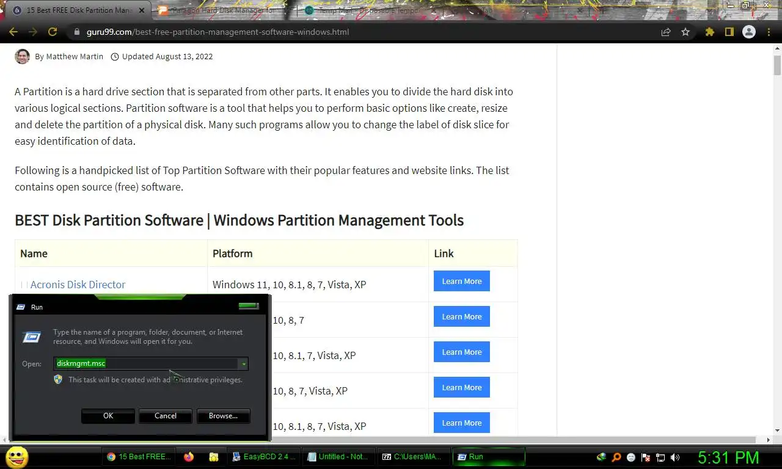Switch to the EasyBCD 2.4 taskbar item
Image resolution: width=782 pixels, height=469 pixels.
tap(264, 456)
